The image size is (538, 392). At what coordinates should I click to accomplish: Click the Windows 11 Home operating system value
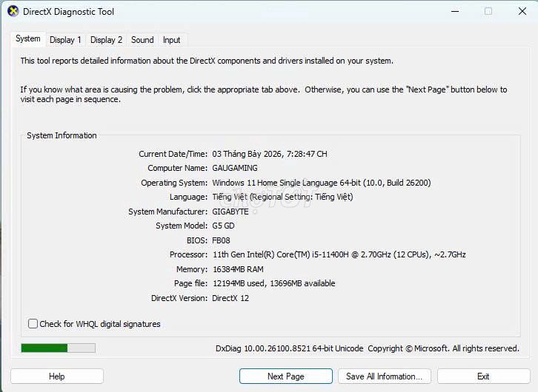(322, 183)
